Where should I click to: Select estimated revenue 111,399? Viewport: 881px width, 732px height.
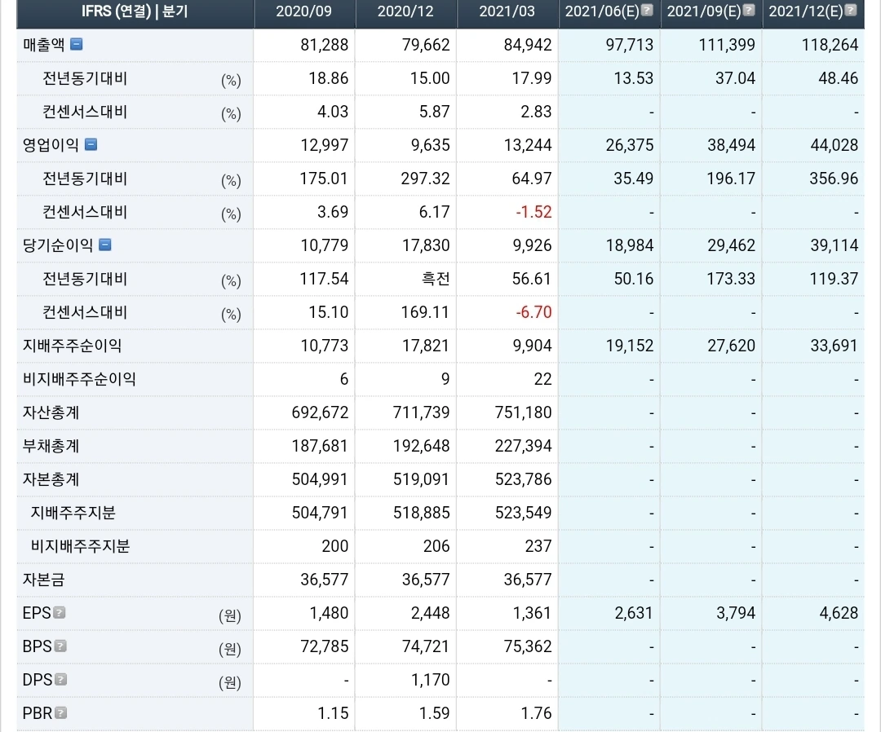click(x=727, y=45)
